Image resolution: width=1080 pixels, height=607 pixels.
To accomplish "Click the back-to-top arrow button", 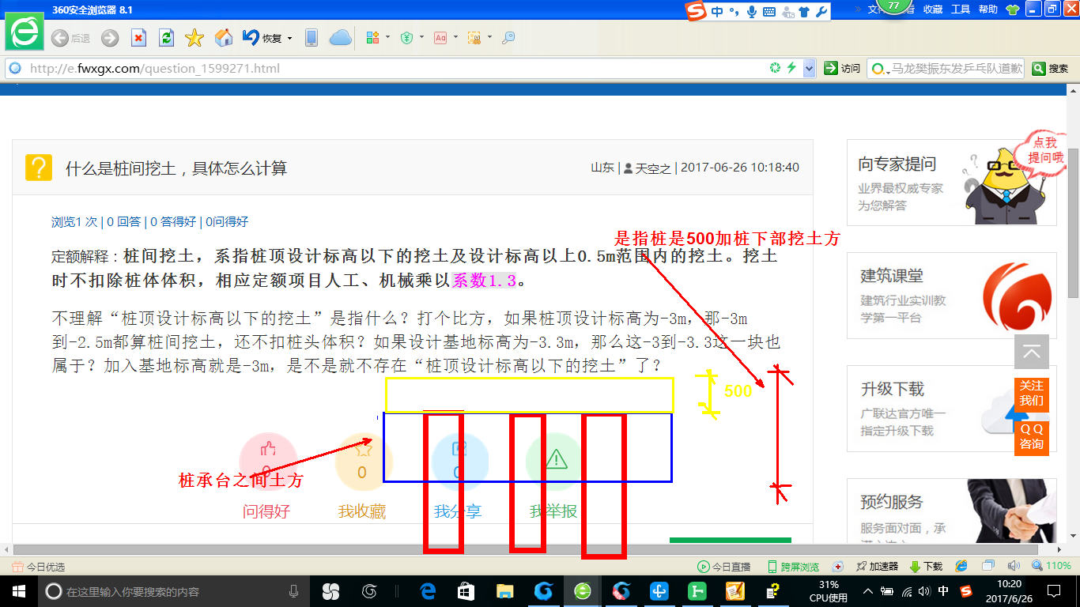I will 1031,353.
